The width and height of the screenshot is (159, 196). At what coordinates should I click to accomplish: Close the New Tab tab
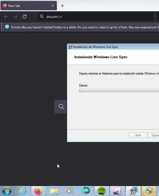click(53, 6)
